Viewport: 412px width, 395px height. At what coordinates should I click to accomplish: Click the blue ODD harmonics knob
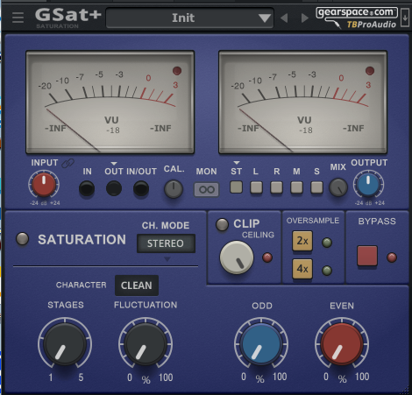click(x=261, y=344)
